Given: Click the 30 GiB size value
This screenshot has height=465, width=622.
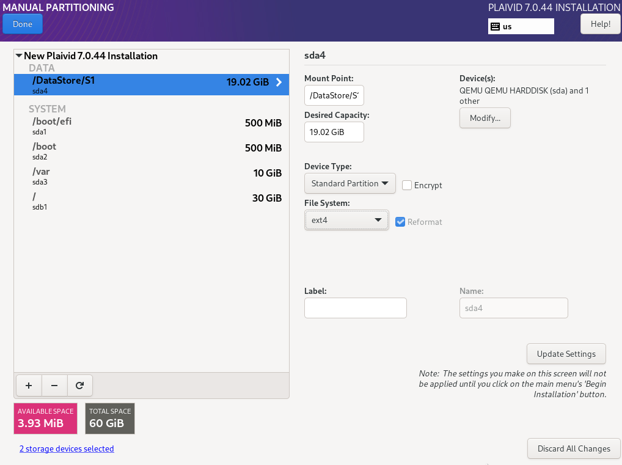Looking at the screenshot, I should [x=267, y=198].
